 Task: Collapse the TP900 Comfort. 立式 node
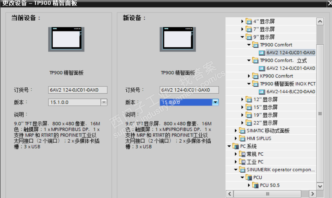pyautogui.click(x=249, y=60)
